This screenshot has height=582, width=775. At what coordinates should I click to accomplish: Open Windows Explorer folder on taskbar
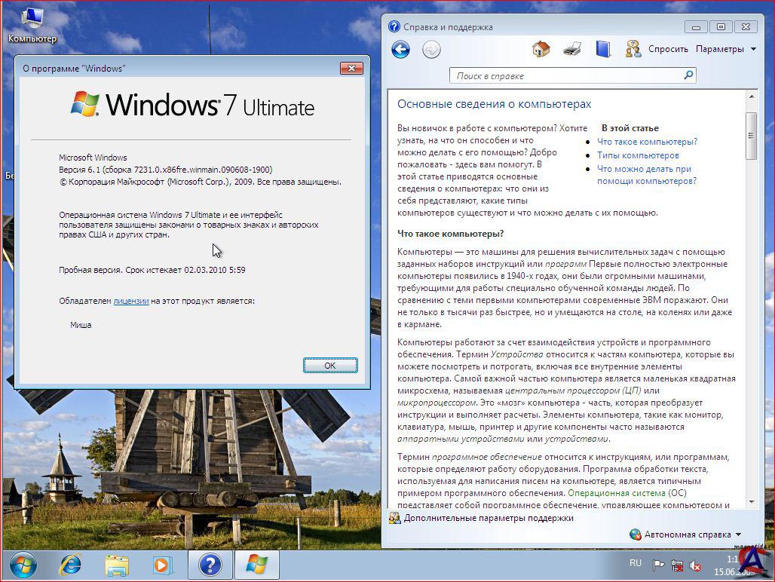[117, 564]
